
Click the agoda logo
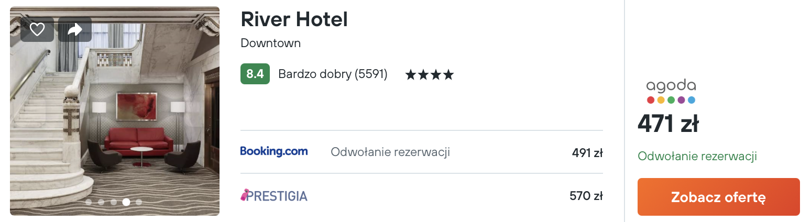pos(671,92)
